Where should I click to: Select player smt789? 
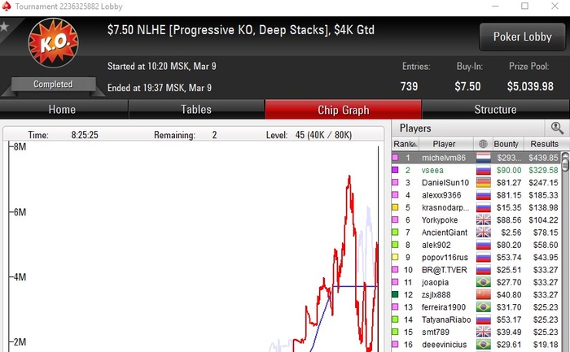pyautogui.click(x=476, y=332)
